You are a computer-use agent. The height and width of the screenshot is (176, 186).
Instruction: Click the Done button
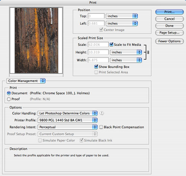coord(170,26)
